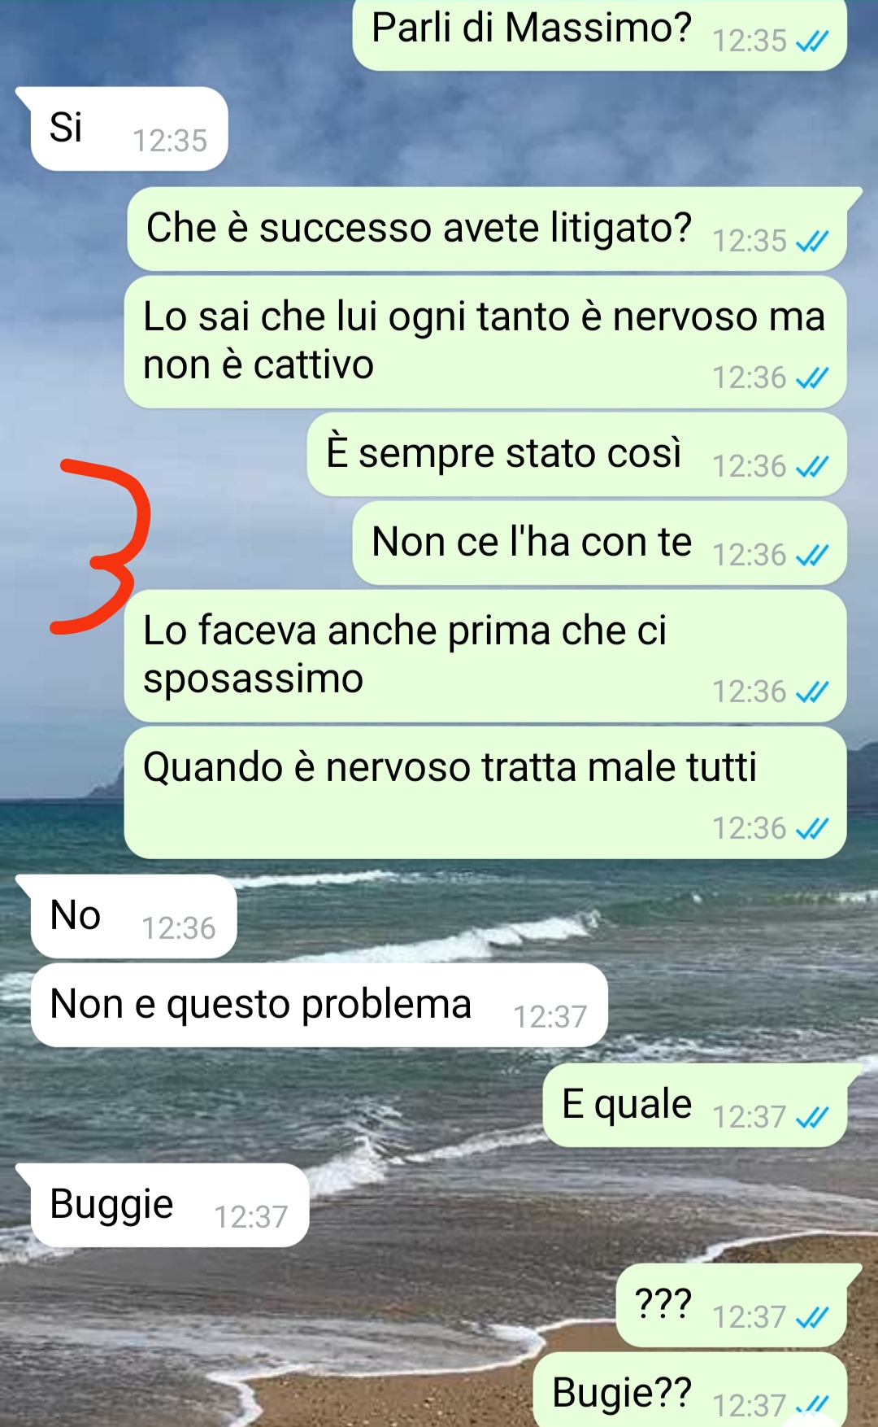Tap the 'Lo faceva anche prima che ci sposassimo' message
878x1427 pixels.
click(485, 656)
